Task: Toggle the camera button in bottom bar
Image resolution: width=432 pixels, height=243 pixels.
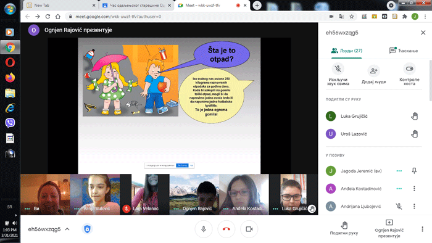Action: click(249, 229)
